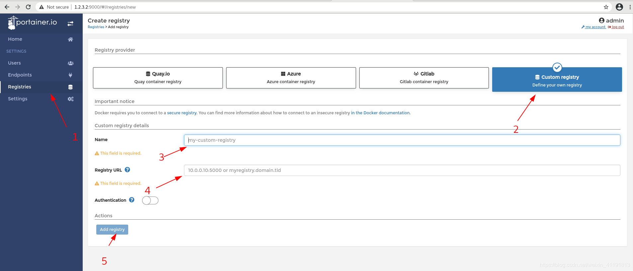
Task: Click the 'Create registry' page title
Action: [x=109, y=21]
